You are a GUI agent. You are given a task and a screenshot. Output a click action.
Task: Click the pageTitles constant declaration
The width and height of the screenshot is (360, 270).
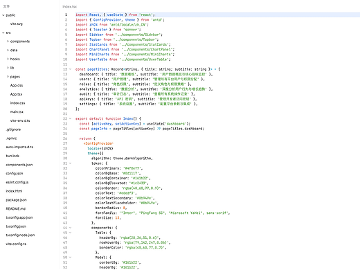coord(97,69)
